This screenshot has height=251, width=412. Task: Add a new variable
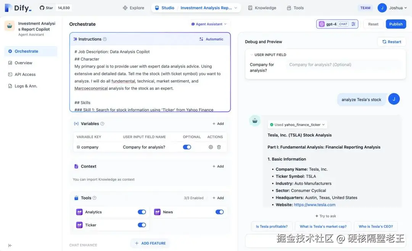(218, 123)
